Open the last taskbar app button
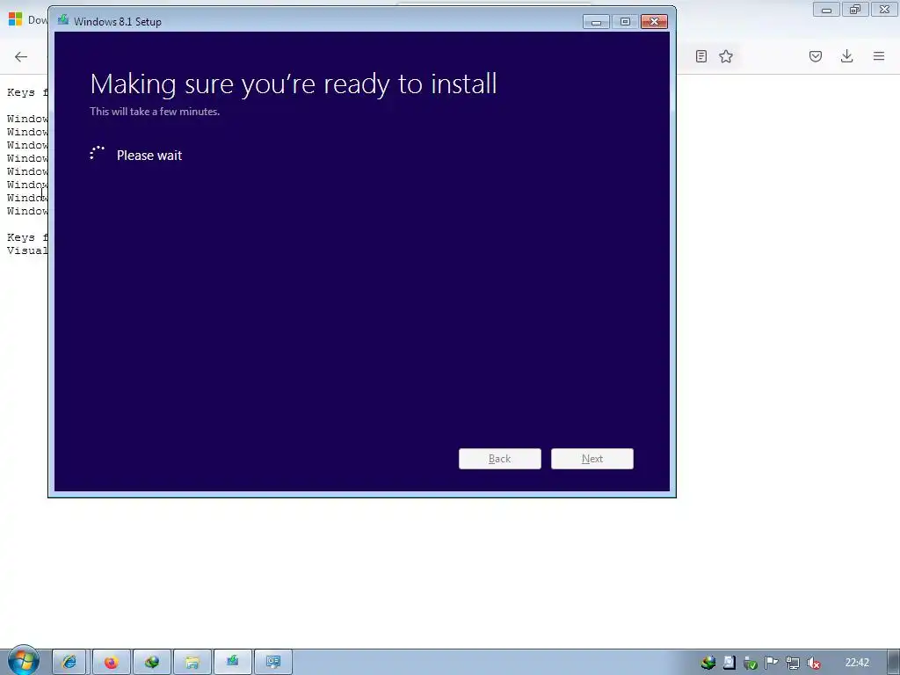The height and width of the screenshot is (675, 900). pyautogui.click(x=273, y=663)
